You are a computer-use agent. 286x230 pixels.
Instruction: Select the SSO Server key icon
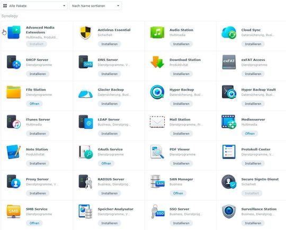(158, 211)
